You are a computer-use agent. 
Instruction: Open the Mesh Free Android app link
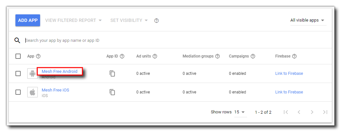(59, 72)
